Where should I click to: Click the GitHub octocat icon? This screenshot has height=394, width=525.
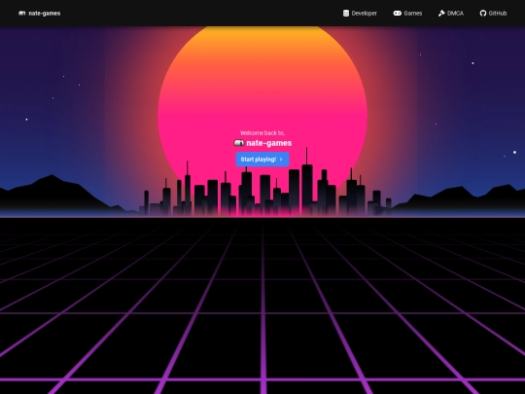coord(483,13)
